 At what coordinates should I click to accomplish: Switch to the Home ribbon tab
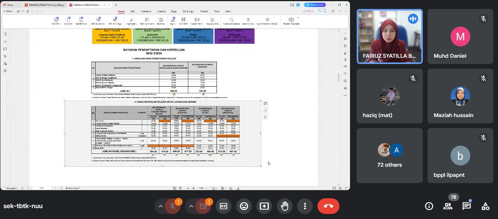(121, 11)
